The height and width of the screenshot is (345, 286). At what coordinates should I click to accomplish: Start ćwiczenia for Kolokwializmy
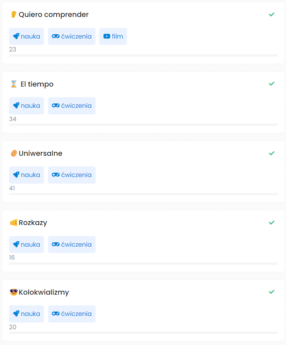point(72,314)
